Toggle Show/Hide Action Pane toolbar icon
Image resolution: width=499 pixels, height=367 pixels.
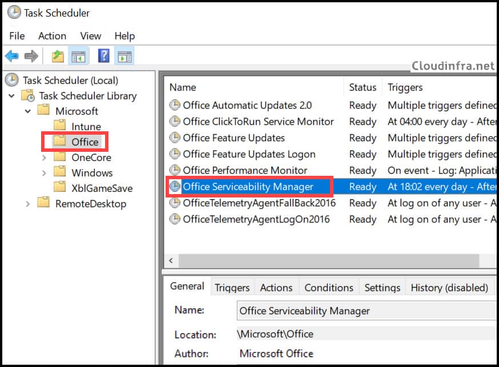click(x=124, y=57)
